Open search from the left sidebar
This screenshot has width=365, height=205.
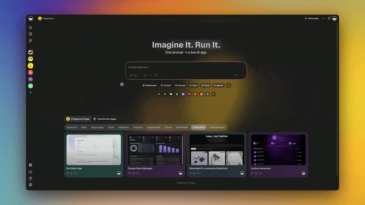tap(31, 27)
